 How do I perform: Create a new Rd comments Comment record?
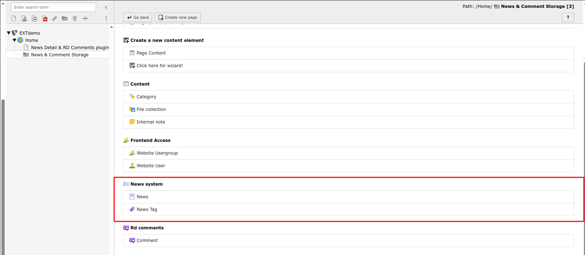click(x=147, y=241)
